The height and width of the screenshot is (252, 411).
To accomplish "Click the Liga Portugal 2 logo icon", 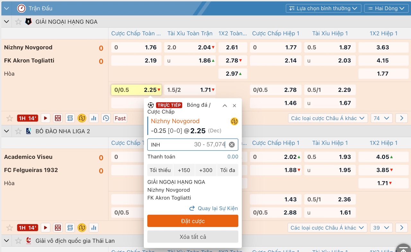I will point(29,131).
